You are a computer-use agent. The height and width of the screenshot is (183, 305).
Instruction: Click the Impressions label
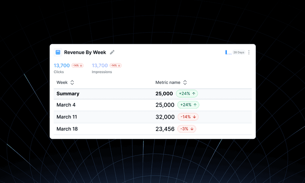click(x=102, y=72)
